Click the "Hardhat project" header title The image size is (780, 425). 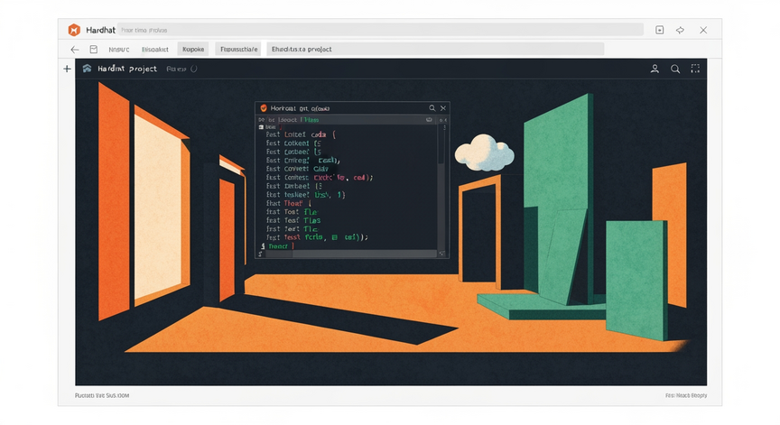tap(127, 69)
